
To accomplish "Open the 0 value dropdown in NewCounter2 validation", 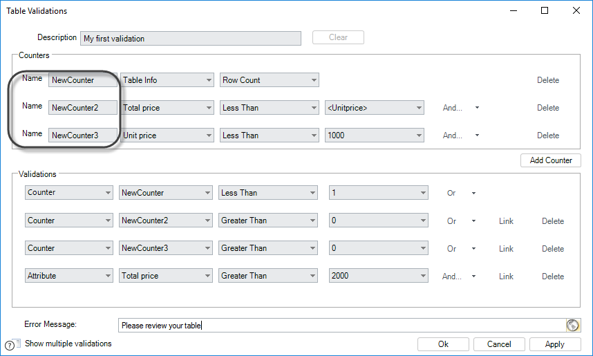I will (379, 221).
